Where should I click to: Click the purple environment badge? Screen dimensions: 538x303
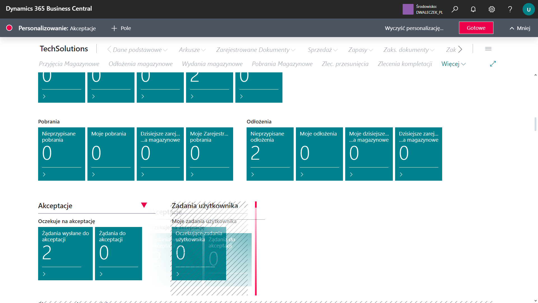408,9
